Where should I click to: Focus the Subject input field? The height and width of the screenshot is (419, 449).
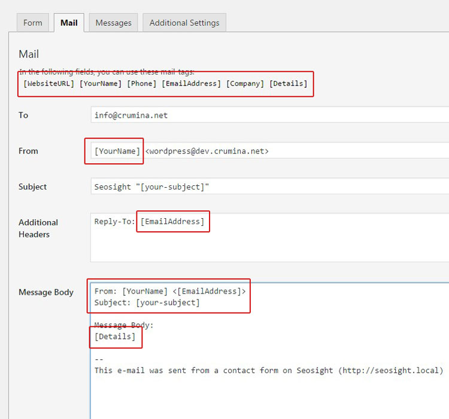click(269, 186)
